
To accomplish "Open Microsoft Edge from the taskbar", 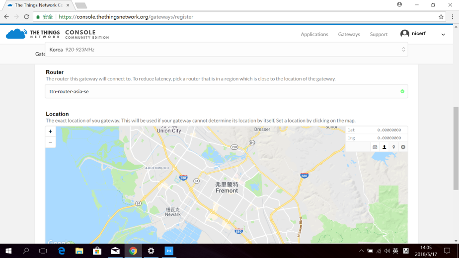I will [x=62, y=251].
